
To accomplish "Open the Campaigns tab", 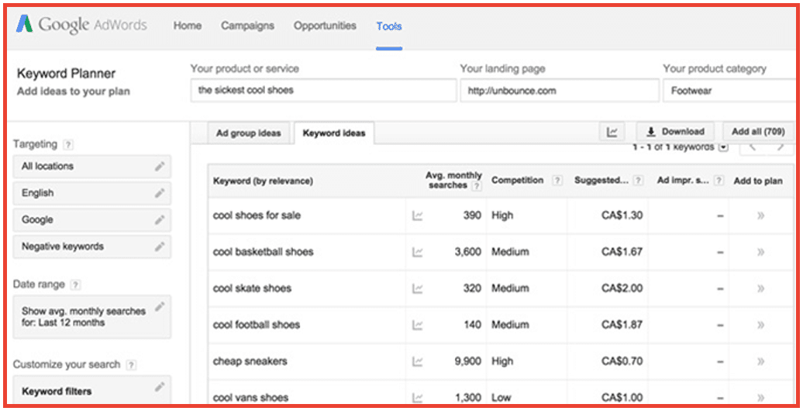I will [247, 26].
